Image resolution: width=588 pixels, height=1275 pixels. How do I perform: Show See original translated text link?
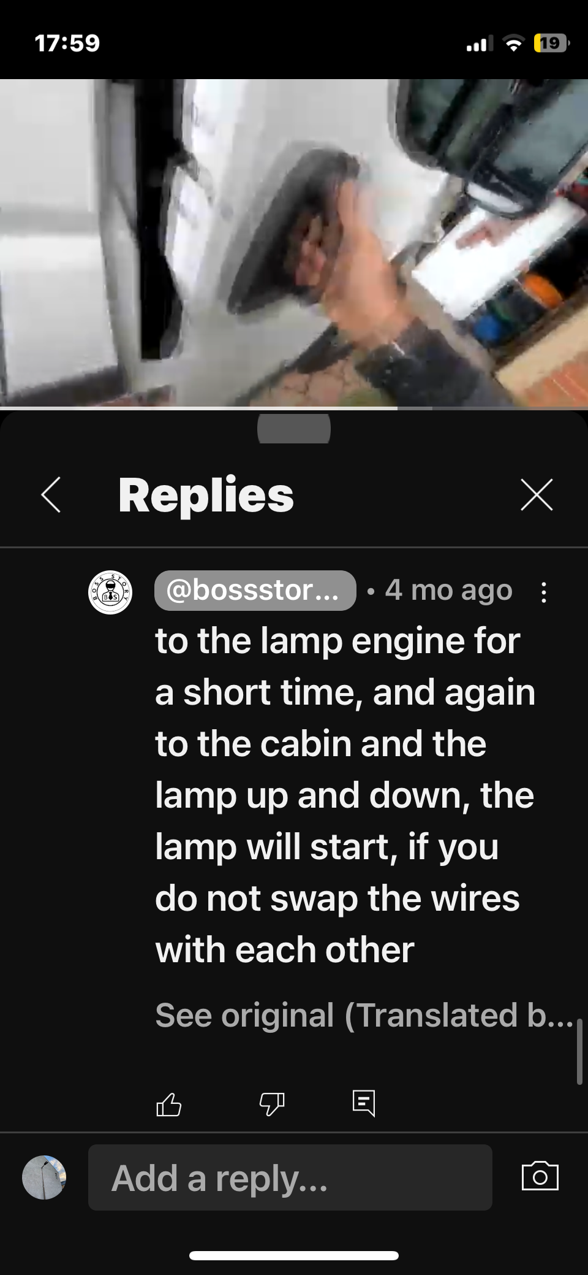(x=364, y=1015)
